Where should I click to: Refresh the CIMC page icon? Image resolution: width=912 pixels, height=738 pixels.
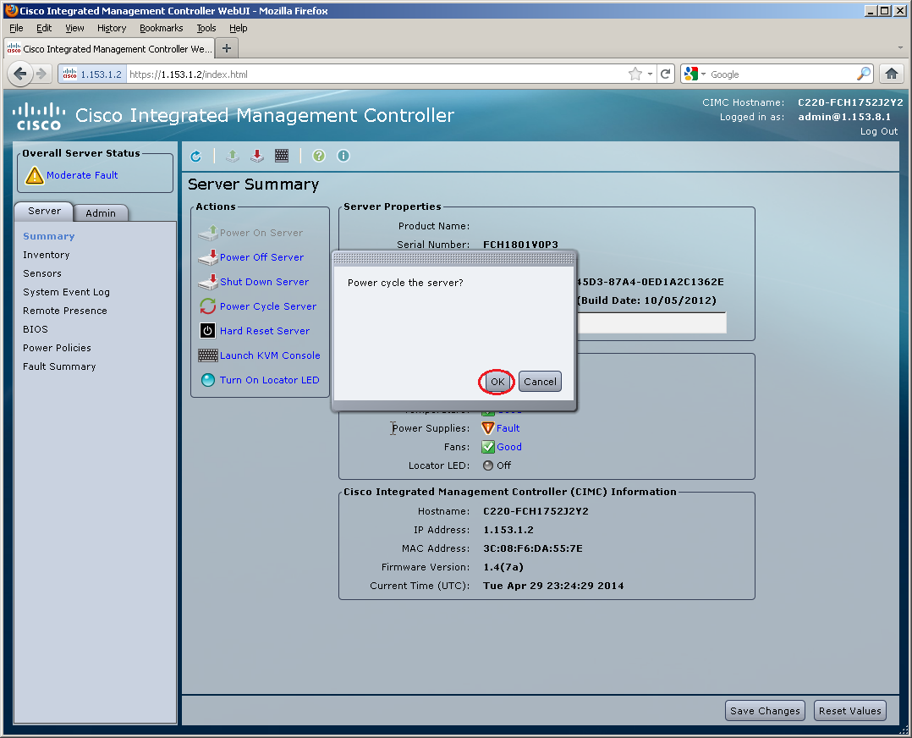click(x=196, y=156)
